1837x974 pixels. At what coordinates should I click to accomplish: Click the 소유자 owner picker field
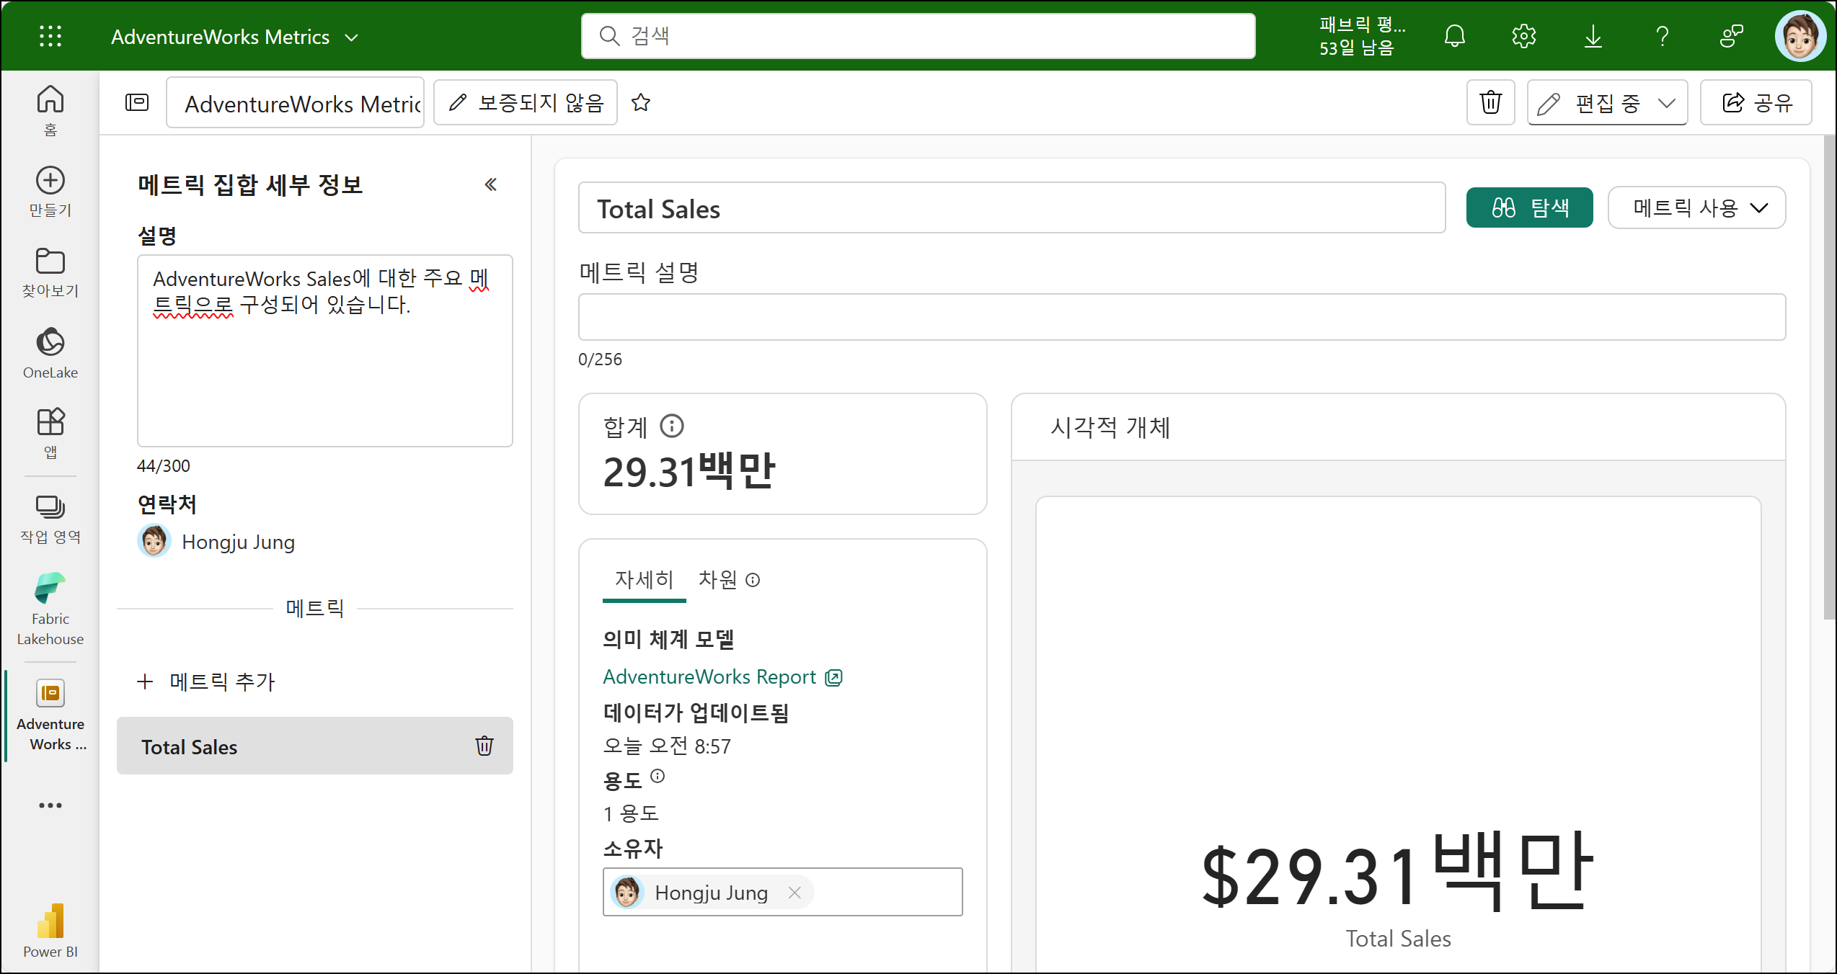pos(783,893)
